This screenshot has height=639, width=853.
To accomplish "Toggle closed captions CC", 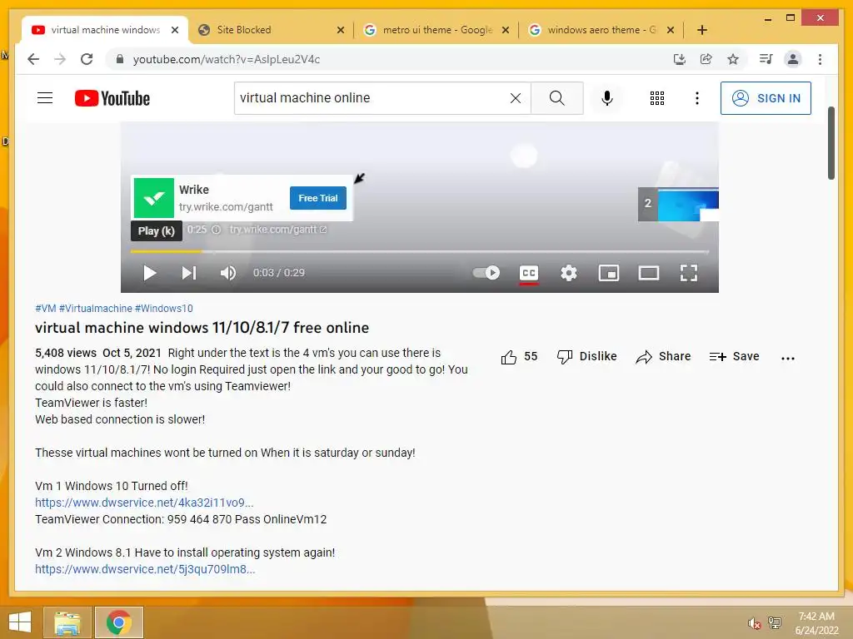I will 529,273.
